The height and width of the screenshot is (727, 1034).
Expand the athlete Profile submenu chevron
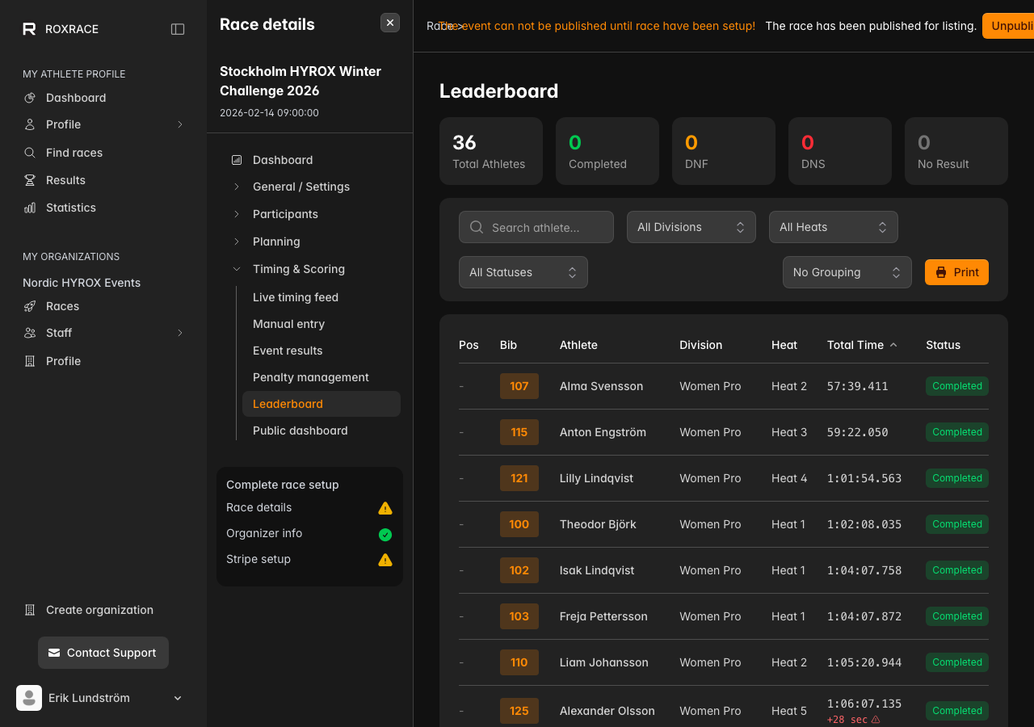(180, 124)
